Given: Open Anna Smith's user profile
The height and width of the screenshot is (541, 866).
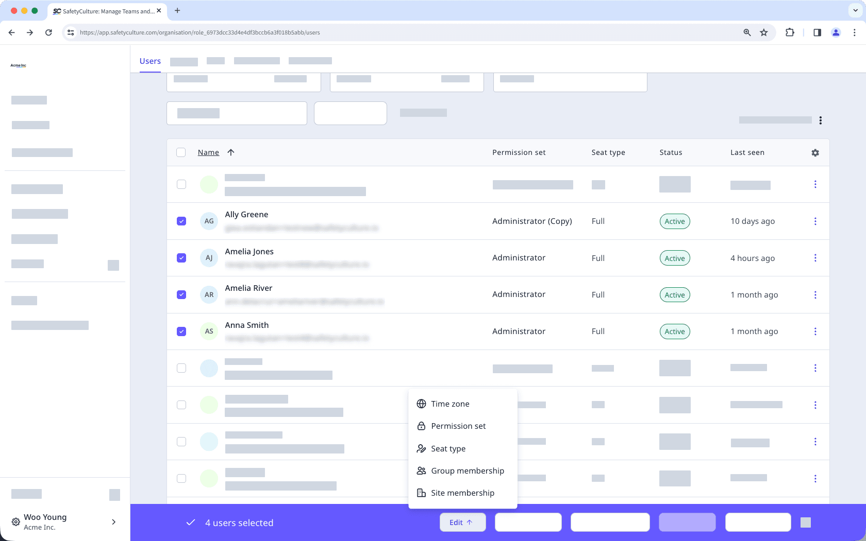Looking at the screenshot, I should 246,325.
